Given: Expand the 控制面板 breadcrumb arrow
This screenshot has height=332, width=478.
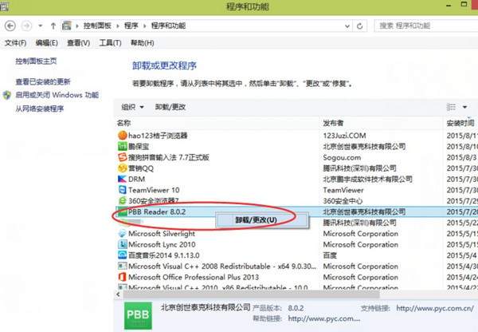Looking at the screenshot, I should pos(116,26).
